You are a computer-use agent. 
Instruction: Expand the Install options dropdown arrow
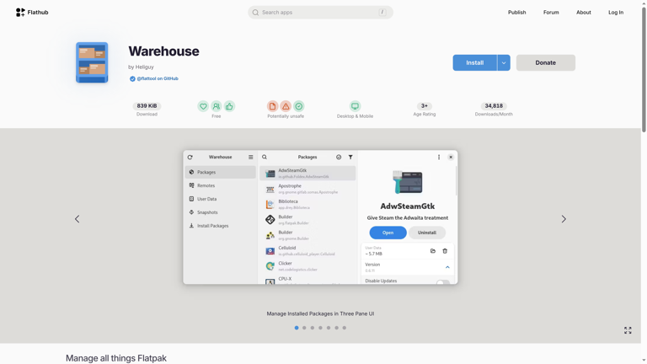pyautogui.click(x=504, y=62)
